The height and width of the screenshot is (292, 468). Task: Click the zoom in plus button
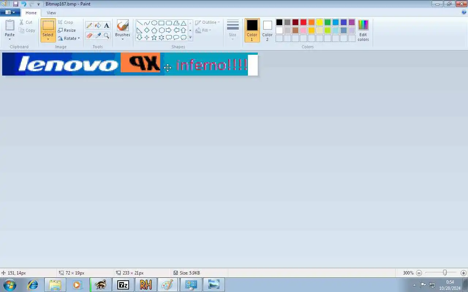(x=464, y=273)
